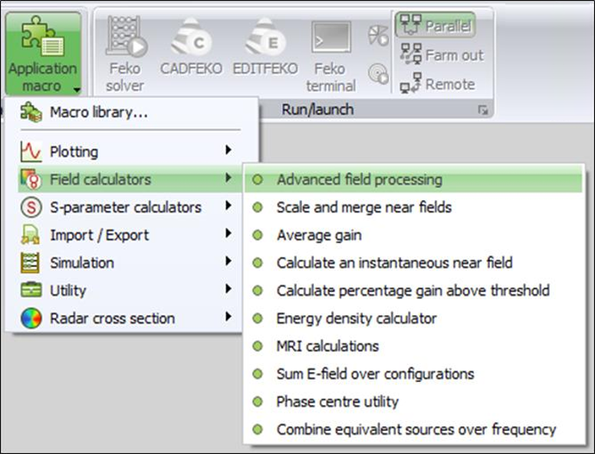
Task: Click the S-parameter calculators icon
Action: 31,207
